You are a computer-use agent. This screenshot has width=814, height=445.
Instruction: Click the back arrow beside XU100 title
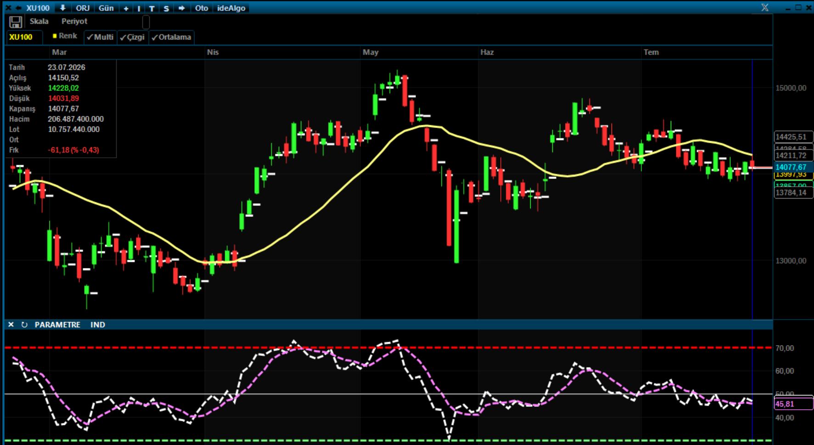coord(18,8)
